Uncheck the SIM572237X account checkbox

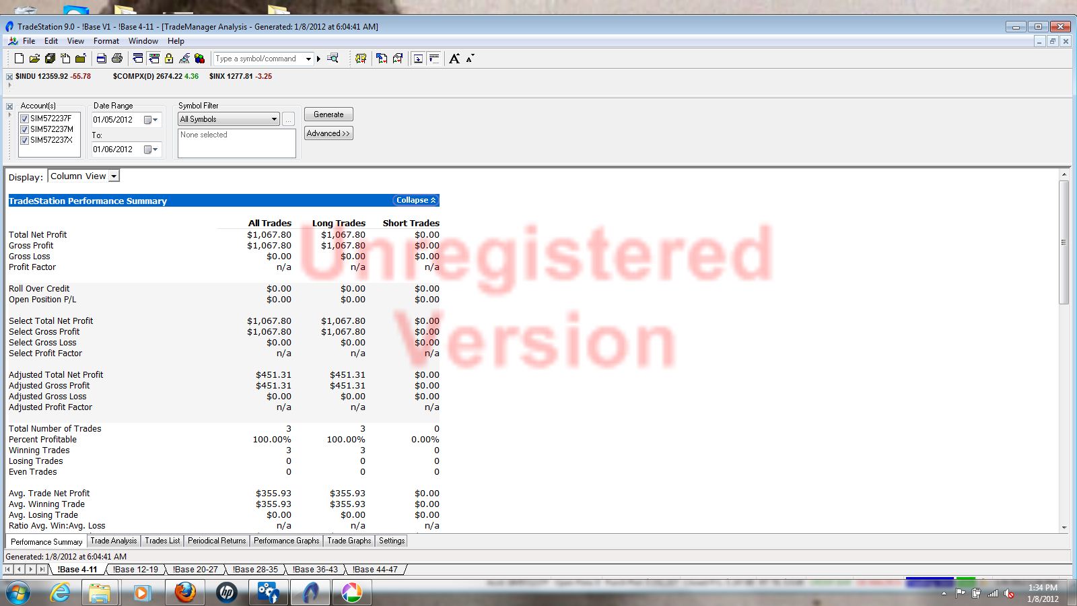coord(24,140)
